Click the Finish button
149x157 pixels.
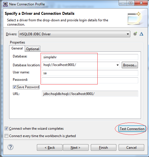tap(103, 148)
